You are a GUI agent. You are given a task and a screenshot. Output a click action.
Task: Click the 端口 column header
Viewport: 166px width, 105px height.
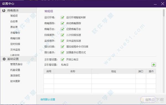click(x=141, y=71)
